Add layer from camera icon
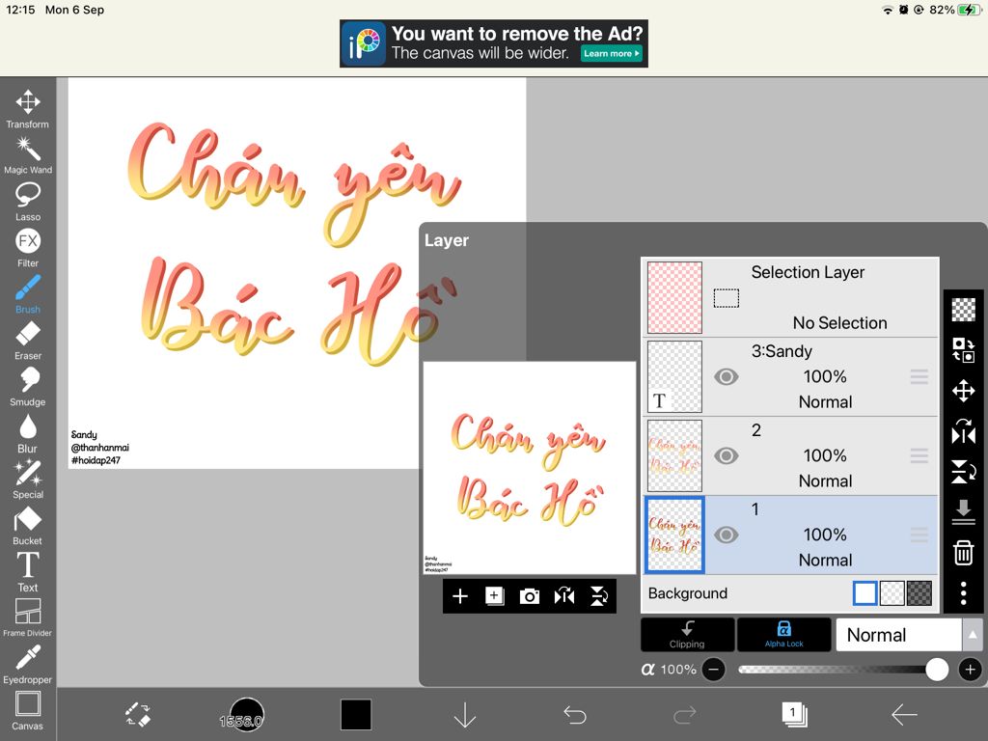 530,596
